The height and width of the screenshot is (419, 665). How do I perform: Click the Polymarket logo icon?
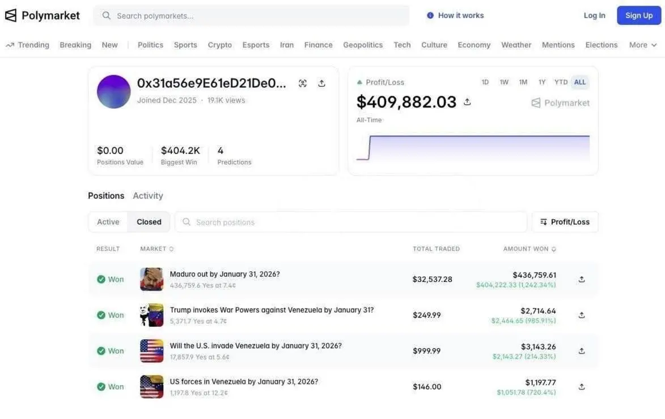pos(11,15)
